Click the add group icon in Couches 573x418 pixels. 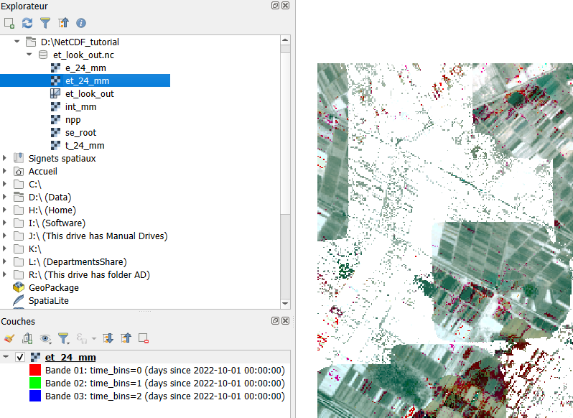(x=27, y=338)
